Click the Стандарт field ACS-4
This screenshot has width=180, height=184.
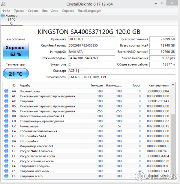click(x=122, y=71)
